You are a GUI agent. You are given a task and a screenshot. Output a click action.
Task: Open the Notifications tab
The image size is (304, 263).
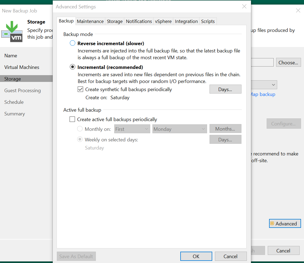point(139,21)
